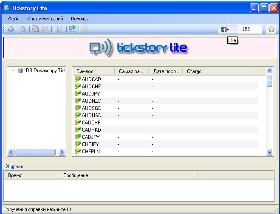Click the tree panel scroll-right arrow
Screen dimensions: 280x214
click(62, 152)
